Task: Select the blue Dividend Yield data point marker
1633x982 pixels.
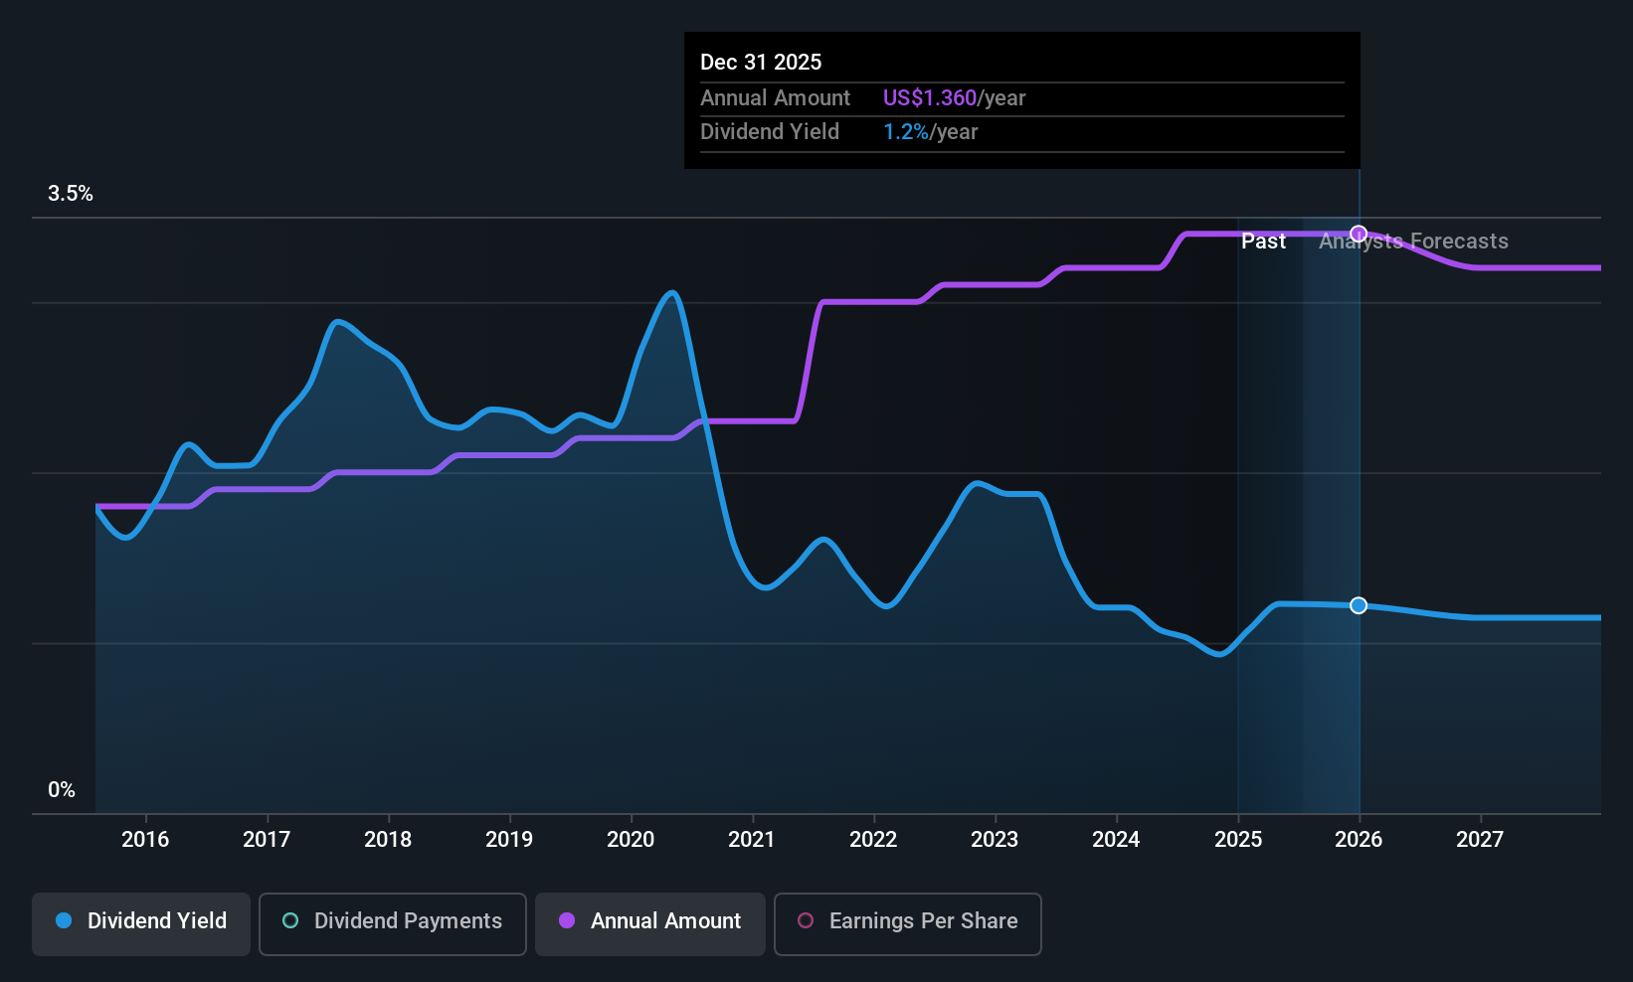Action: tap(1359, 605)
